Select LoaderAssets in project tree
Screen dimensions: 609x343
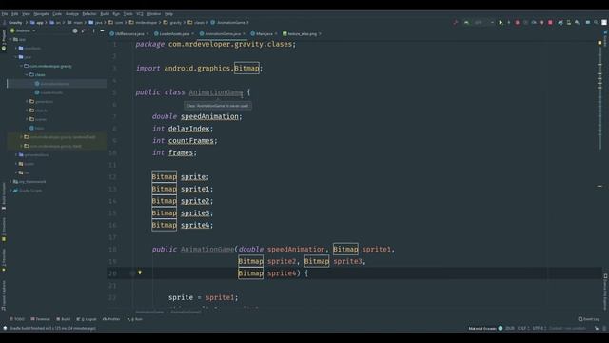tap(51, 92)
